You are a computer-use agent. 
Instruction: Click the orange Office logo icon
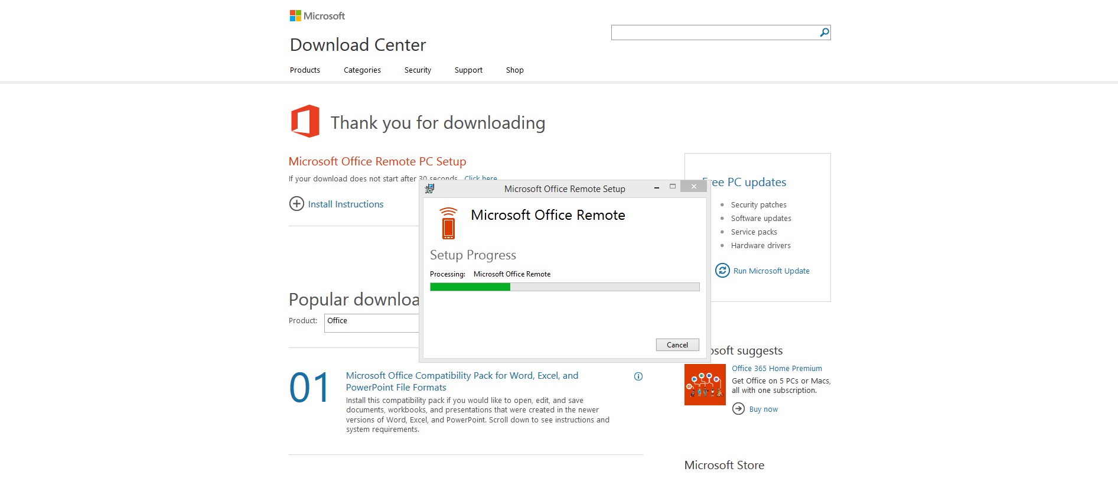pyautogui.click(x=305, y=121)
